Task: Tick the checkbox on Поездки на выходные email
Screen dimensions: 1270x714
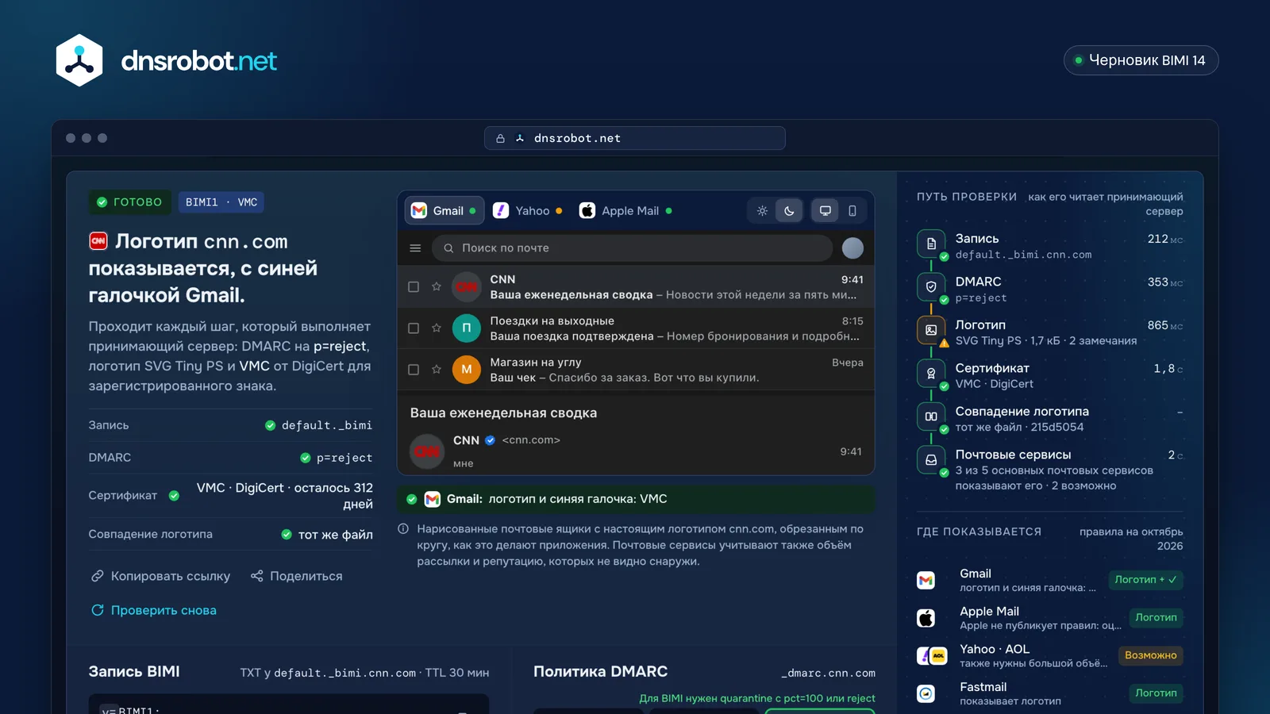Action: click(x=414, y=328)
